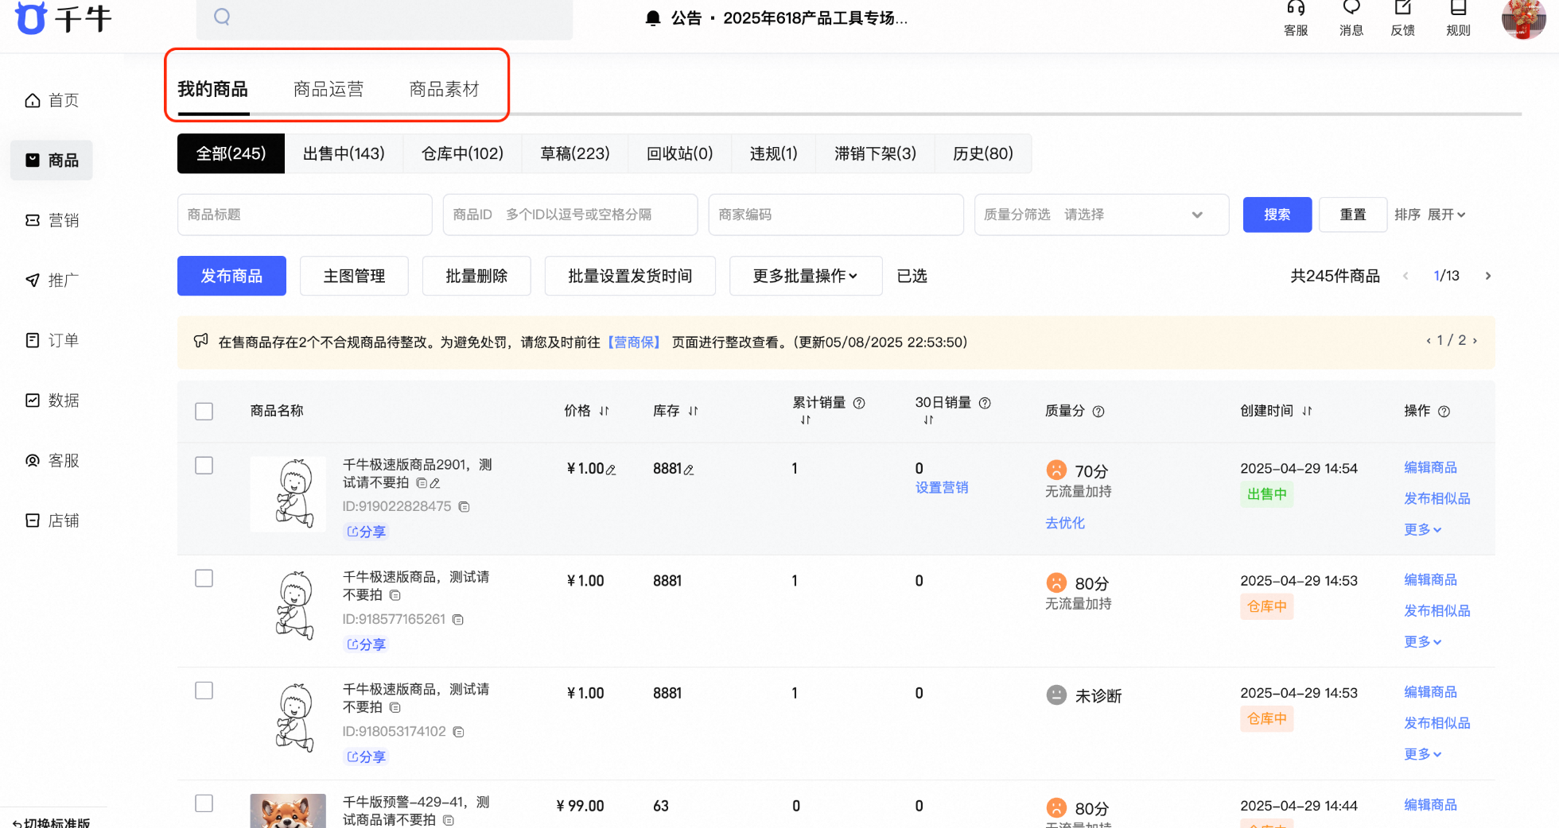
Task: Click the 公告 bell icon
Action: 653,18
